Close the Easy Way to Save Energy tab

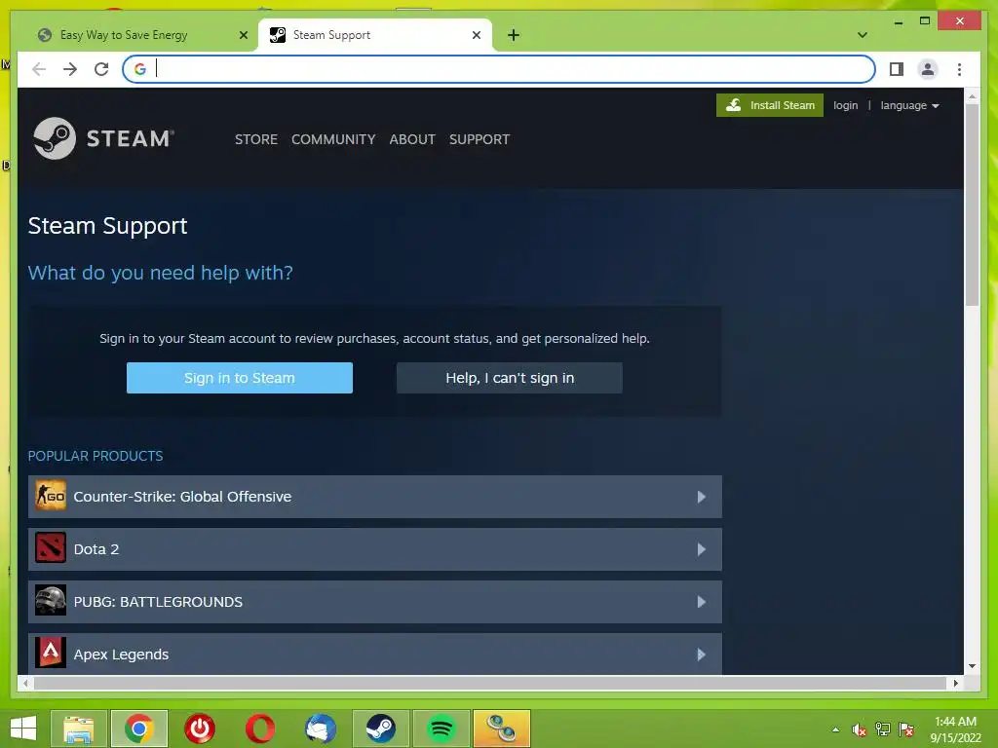243,35
